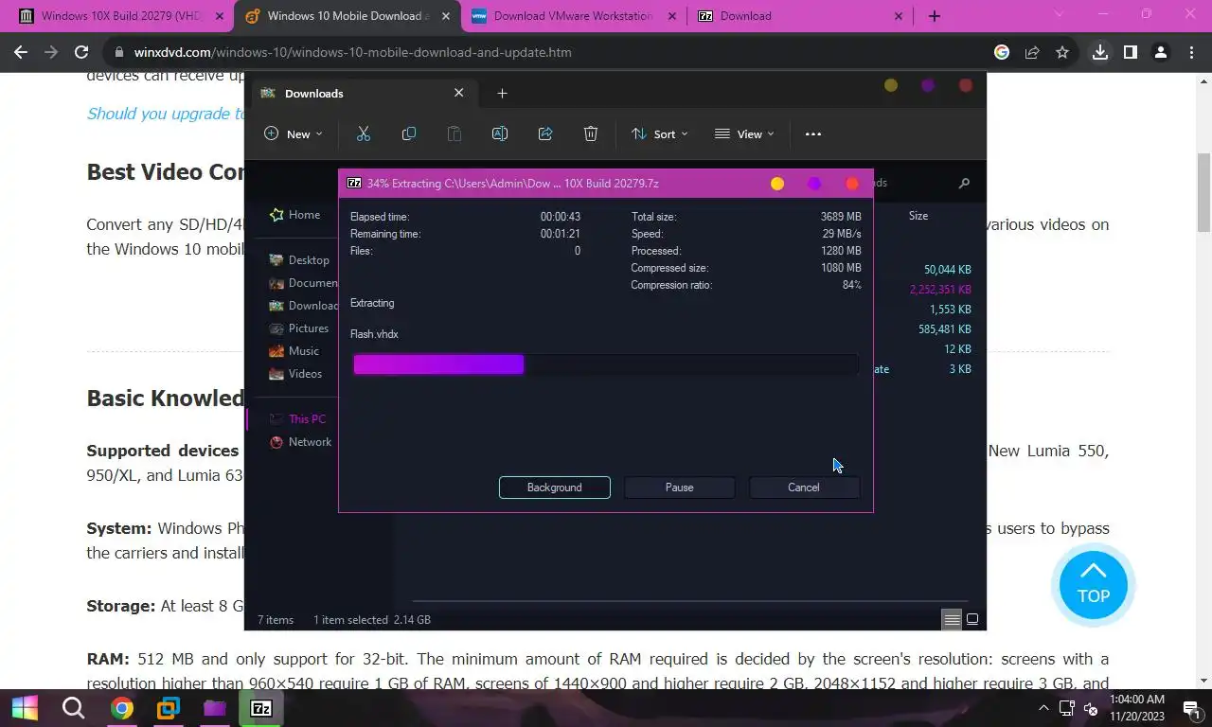Select Network in Explorer sidebar
The height and width of the screenshot is (727, 1212).
point(300,442)
